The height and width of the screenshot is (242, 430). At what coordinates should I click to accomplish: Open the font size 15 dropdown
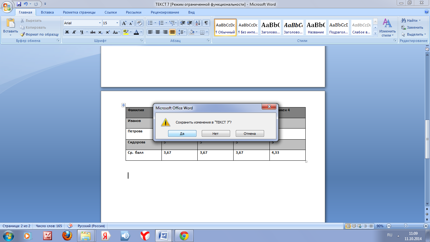tap(117, 23)
